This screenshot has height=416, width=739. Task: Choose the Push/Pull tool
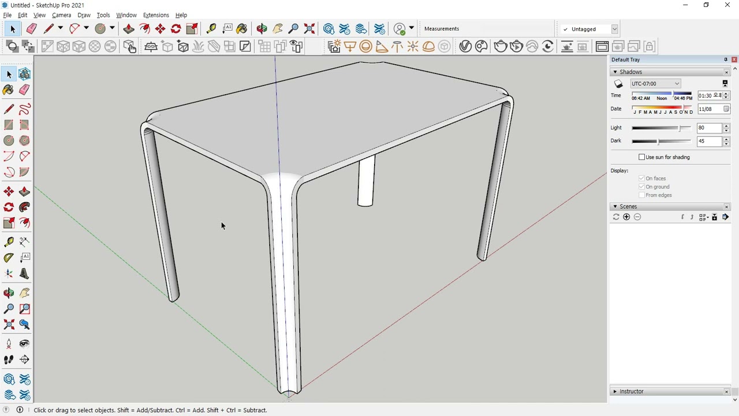[24, 191]
